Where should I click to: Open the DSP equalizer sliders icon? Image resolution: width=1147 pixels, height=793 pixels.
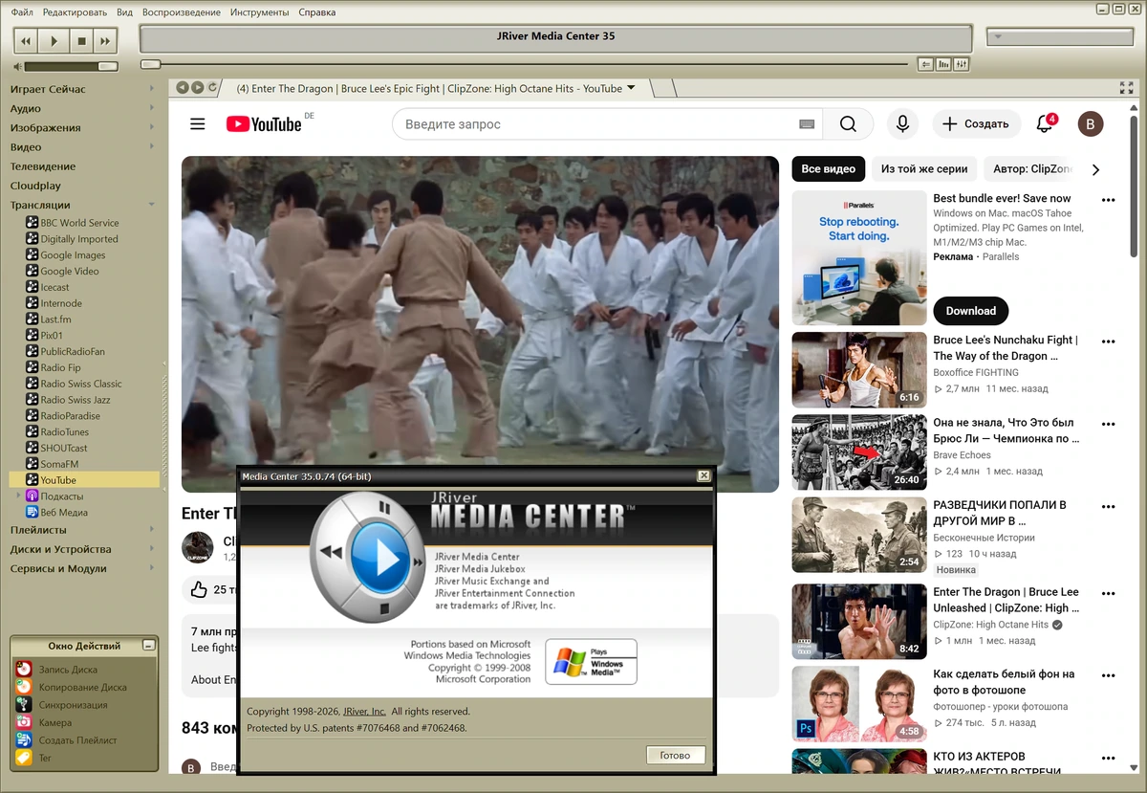[962, 64]
